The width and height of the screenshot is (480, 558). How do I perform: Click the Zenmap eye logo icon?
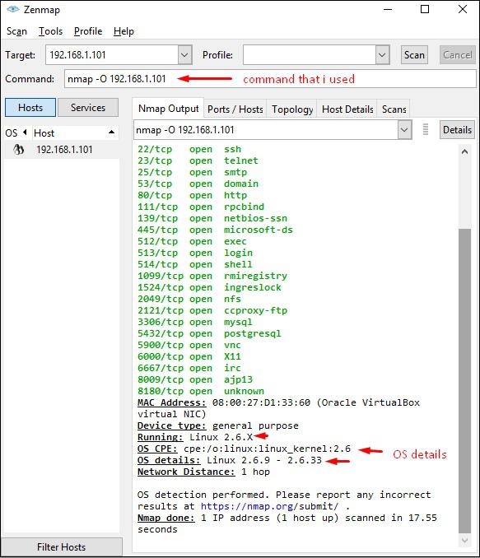[12, 9]
